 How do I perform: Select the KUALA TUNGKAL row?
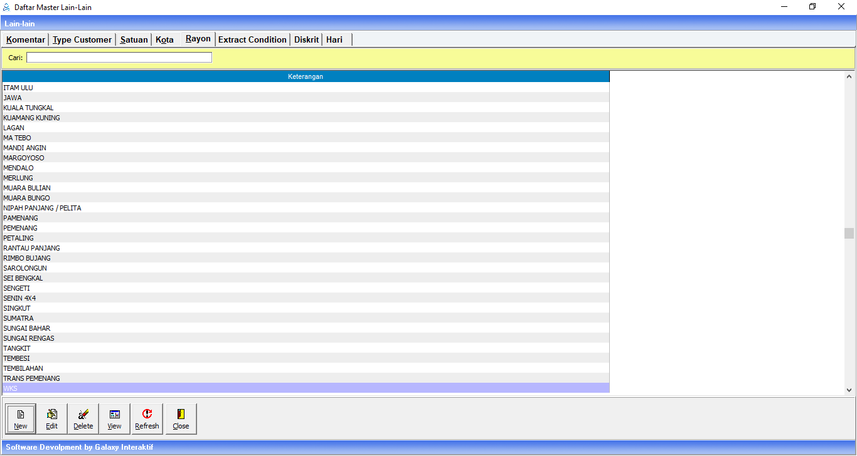(28, 108)
